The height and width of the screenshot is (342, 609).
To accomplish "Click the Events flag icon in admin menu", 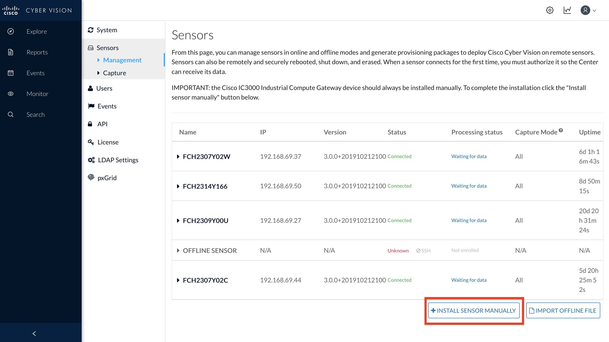I will (x=91, y=106).
